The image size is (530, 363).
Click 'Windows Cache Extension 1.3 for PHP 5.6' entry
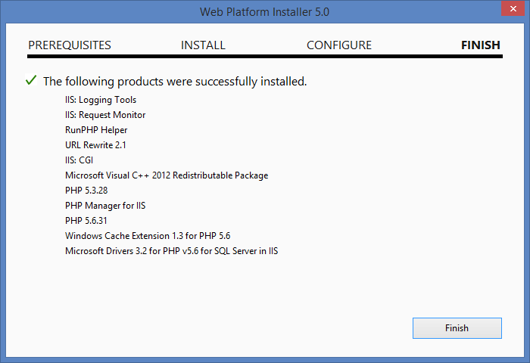148,236
